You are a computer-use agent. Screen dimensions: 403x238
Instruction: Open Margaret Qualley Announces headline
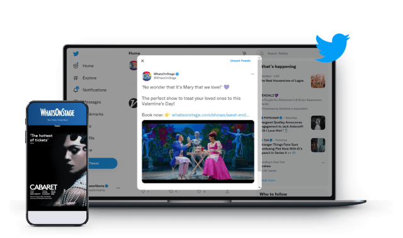(x=282, y=127)
